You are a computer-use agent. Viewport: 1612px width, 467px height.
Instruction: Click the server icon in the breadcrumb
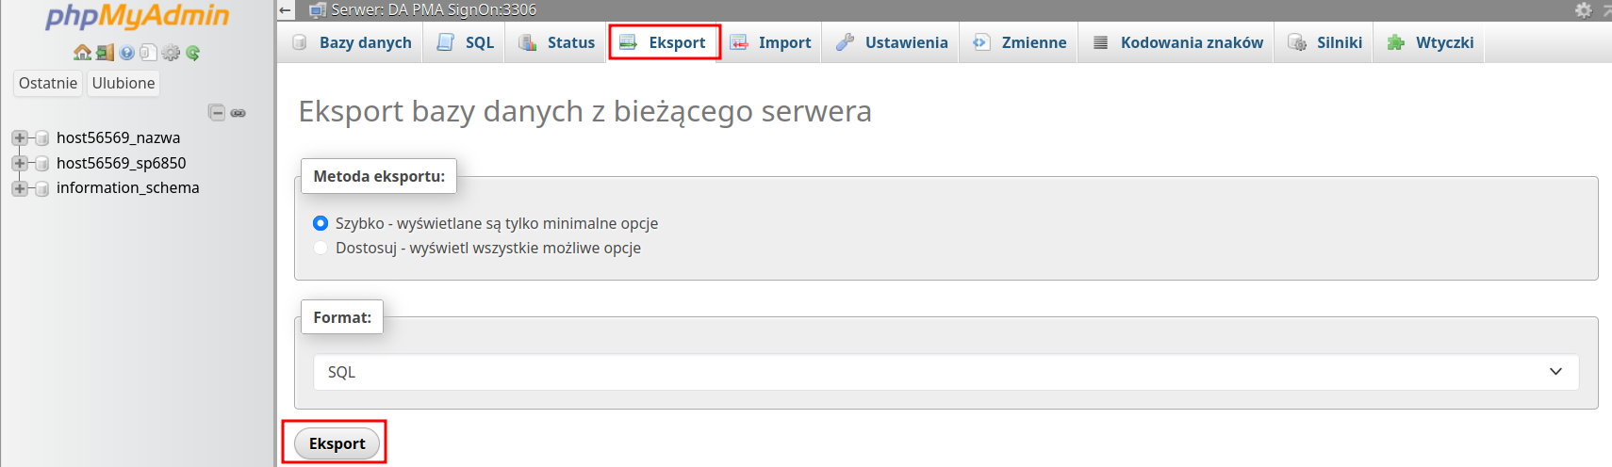pos(318,10)
